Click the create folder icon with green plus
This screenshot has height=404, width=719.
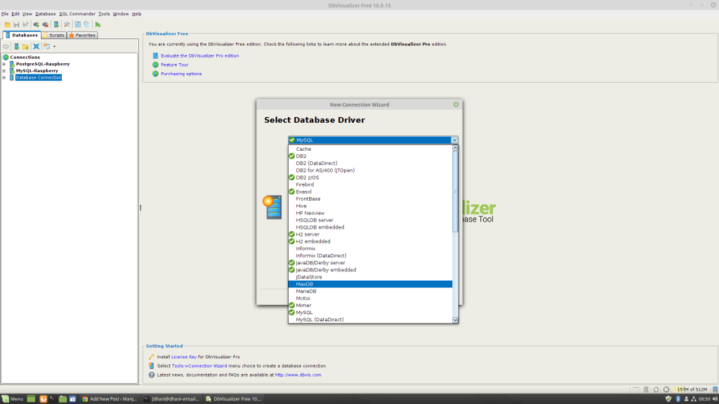click(26, 46)
